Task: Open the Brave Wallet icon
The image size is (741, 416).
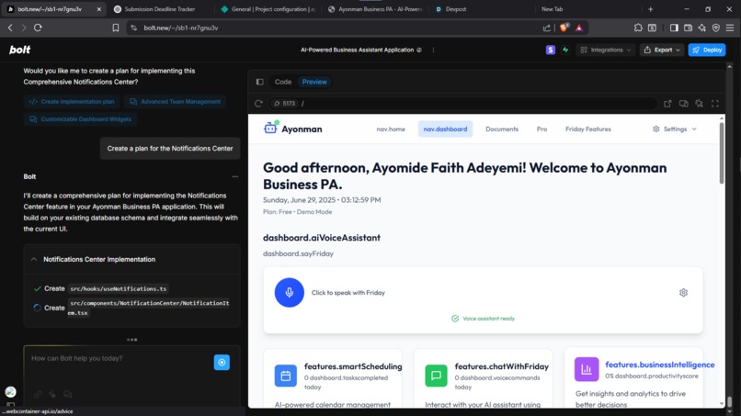Action: pos(688,28)
